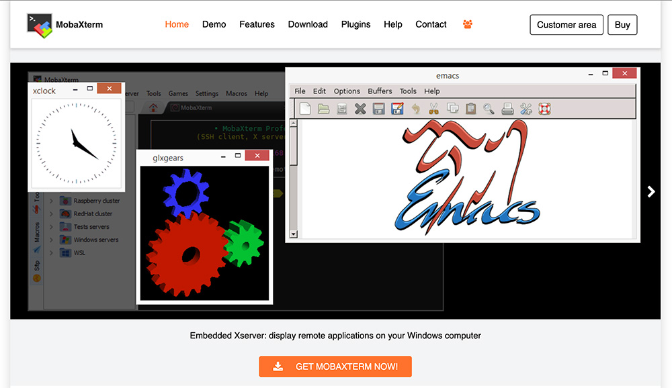Expand the WSL tree node
This screenshot has height=388, width=672.
pyautogui.click(x=51, y=252)
